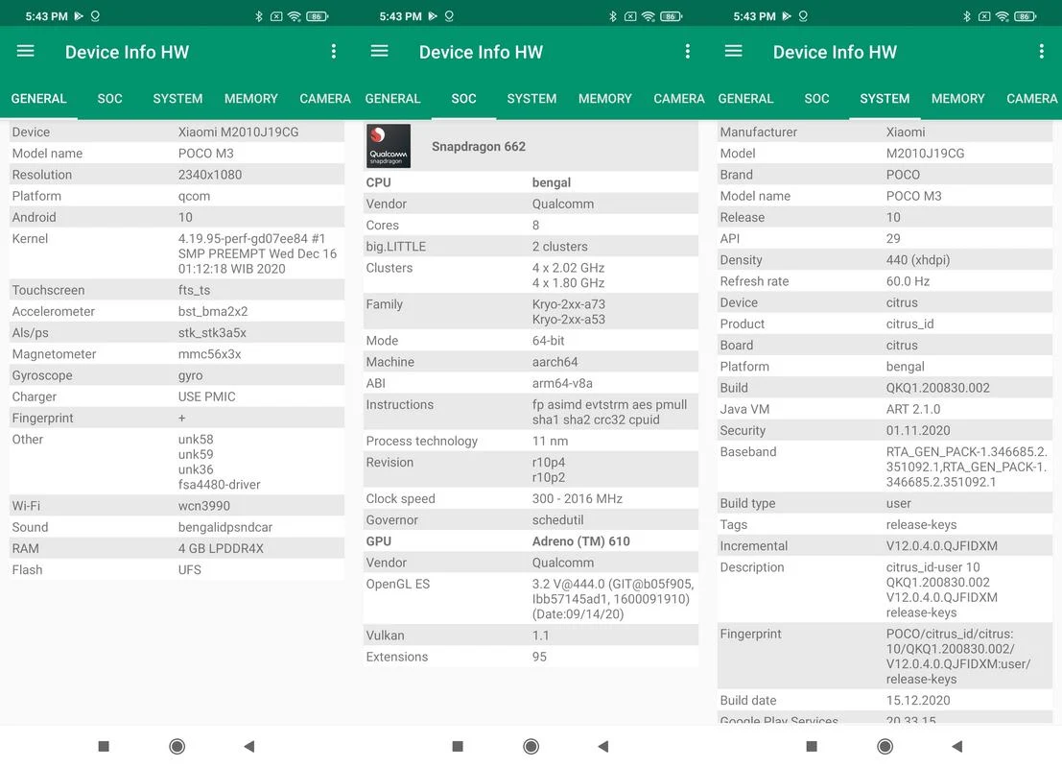
Task: Tap circular home button in middle screenshot
Action: coord(531,746)
